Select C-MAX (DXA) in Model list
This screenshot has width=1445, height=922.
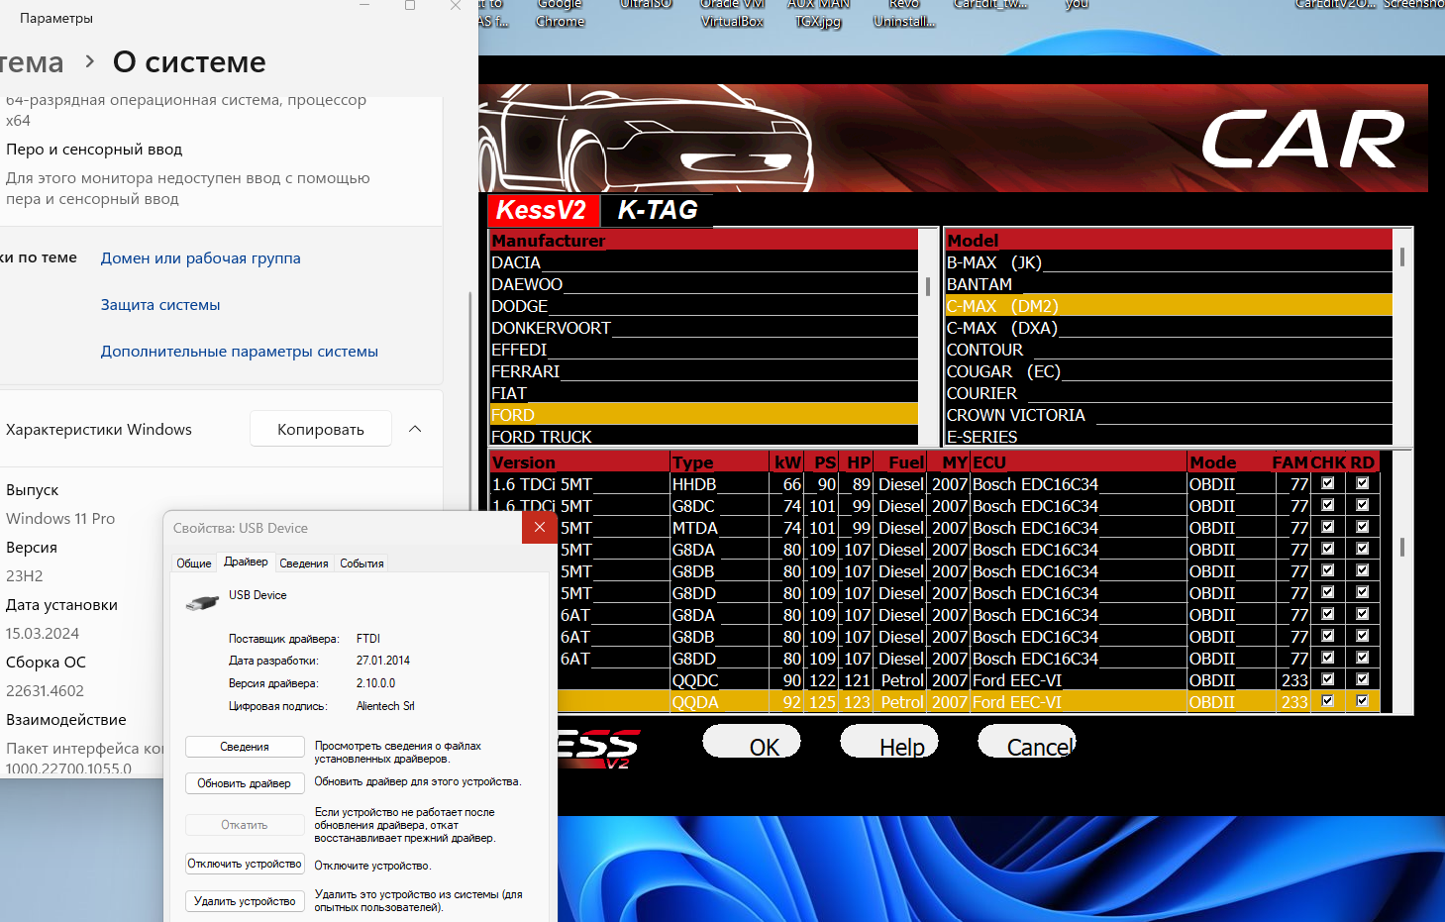(x=1001, y=328)
